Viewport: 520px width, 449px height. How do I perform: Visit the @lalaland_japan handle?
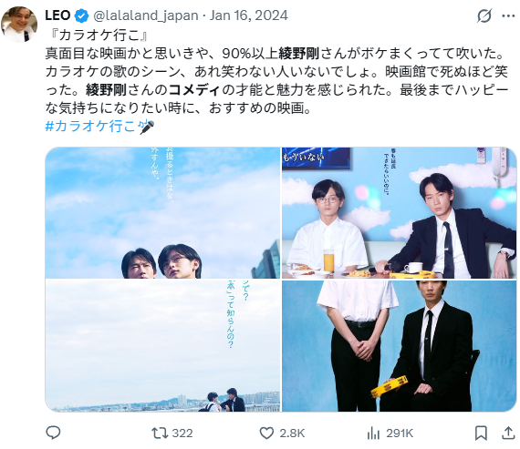click(146, 15)
